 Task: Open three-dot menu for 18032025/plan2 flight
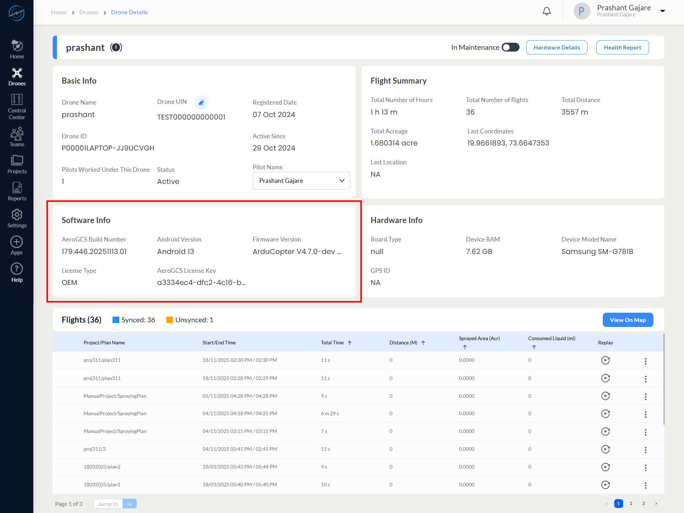tap(646, 467)
